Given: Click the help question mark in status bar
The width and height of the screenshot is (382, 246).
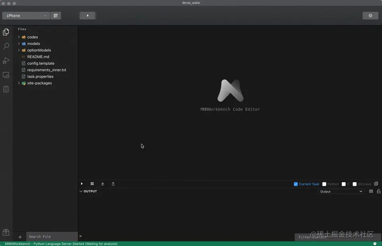Looking at the screenshot, I should [375, 244].
